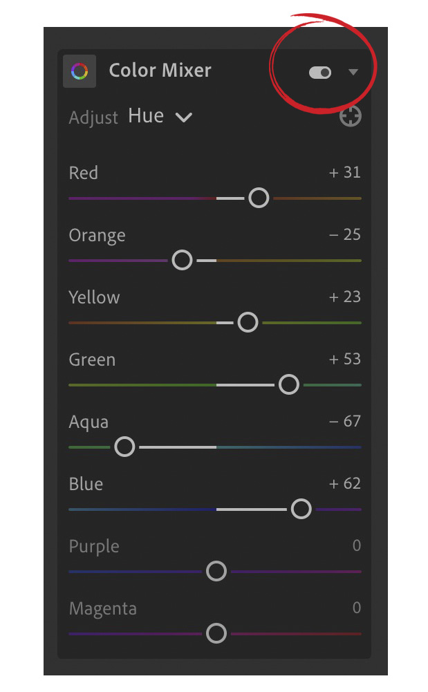Screen dimensions: 428x692
Task: Click the Purple hue slider handle
Action: tap(216, 572)
